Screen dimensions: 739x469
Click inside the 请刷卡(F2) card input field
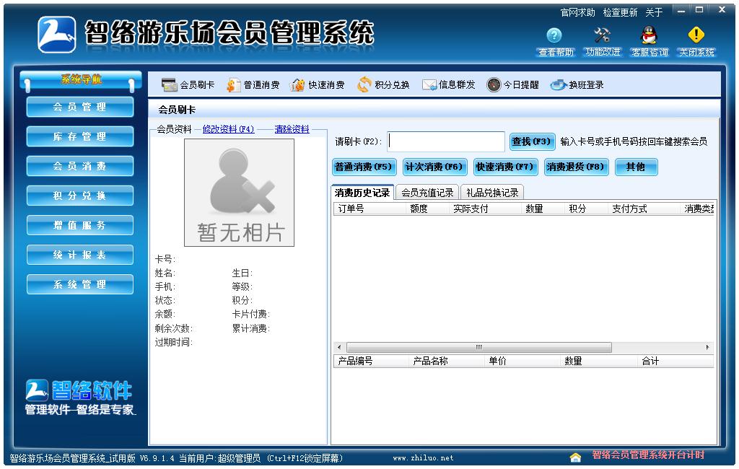[x=446, y=141]
